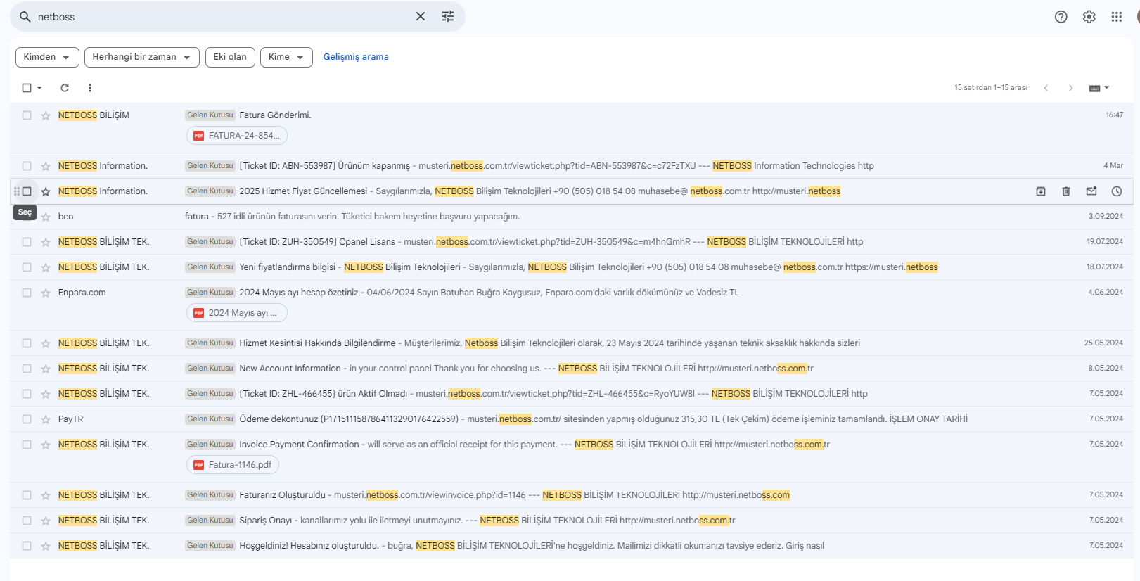Archive the 2025 Hizmet Fiyat Güncellemesi email
This screenshot has width=1140, height=581.
[x=1041, y=191]
